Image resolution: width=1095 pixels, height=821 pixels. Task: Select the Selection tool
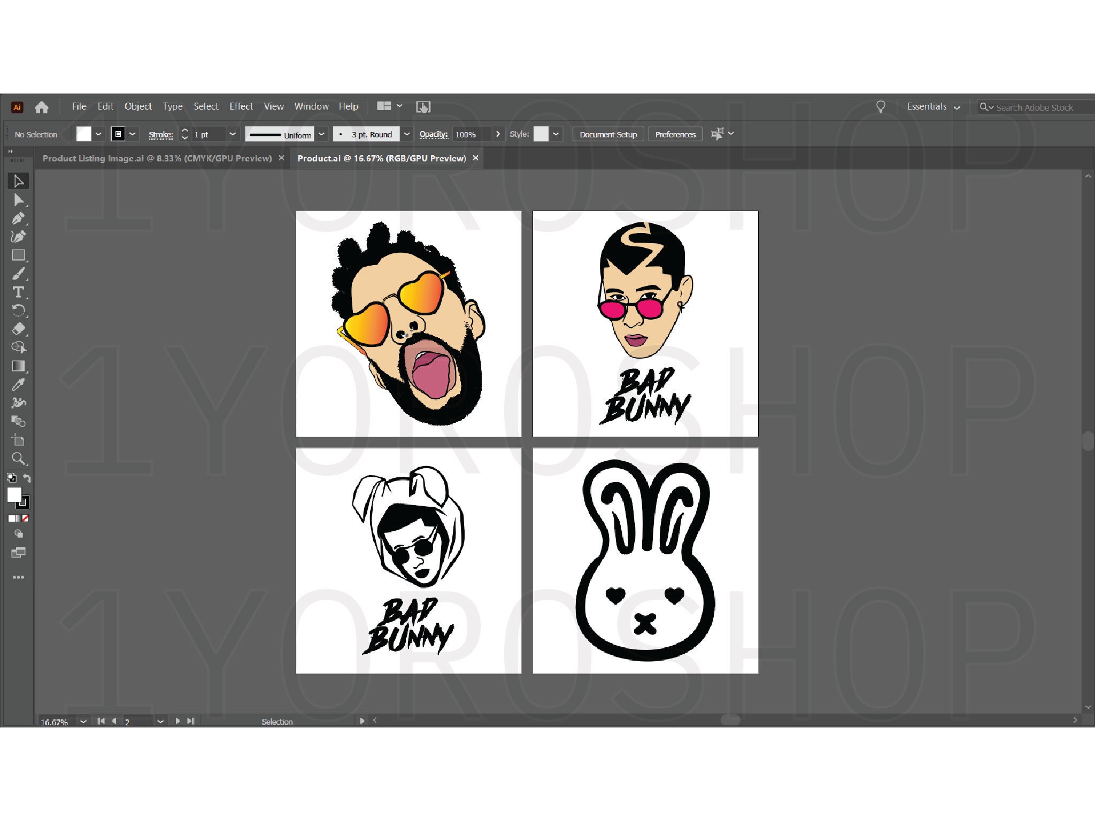point(19,182)
